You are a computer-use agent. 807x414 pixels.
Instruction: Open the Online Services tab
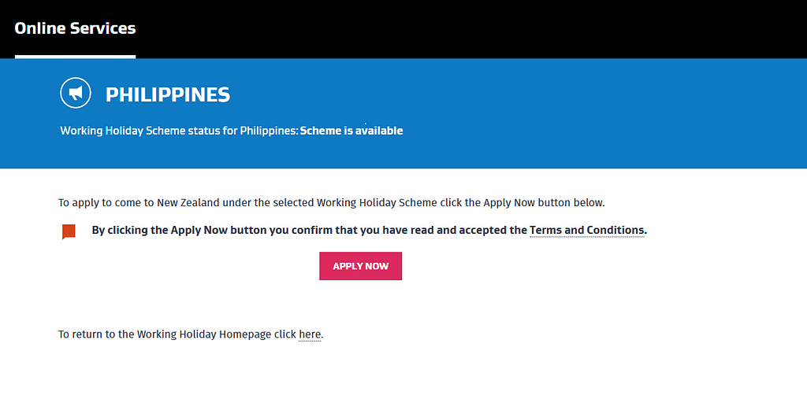point(75,28)
